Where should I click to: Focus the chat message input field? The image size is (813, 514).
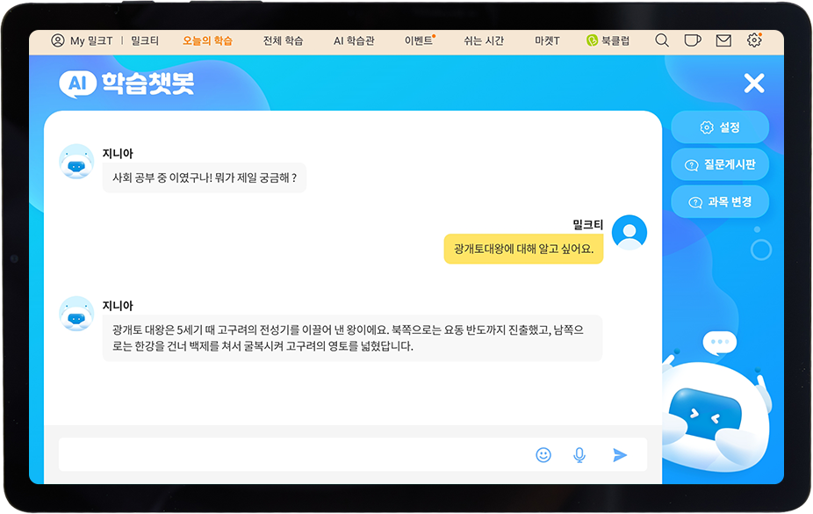pyautogui.click(x=353, y=454)
